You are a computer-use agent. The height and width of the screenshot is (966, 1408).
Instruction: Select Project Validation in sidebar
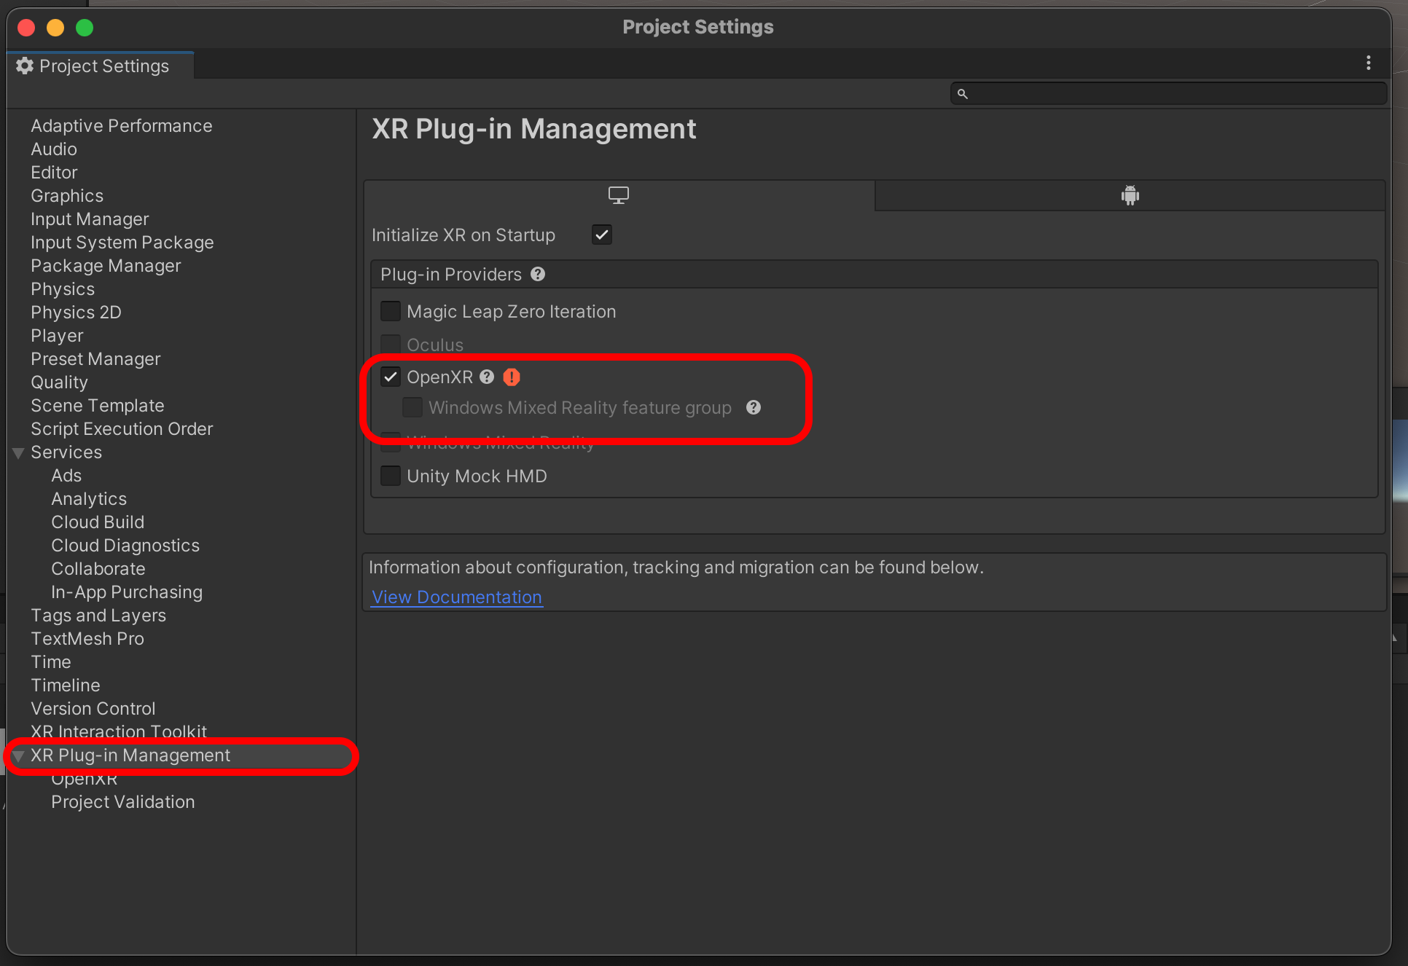pos(122,802)
